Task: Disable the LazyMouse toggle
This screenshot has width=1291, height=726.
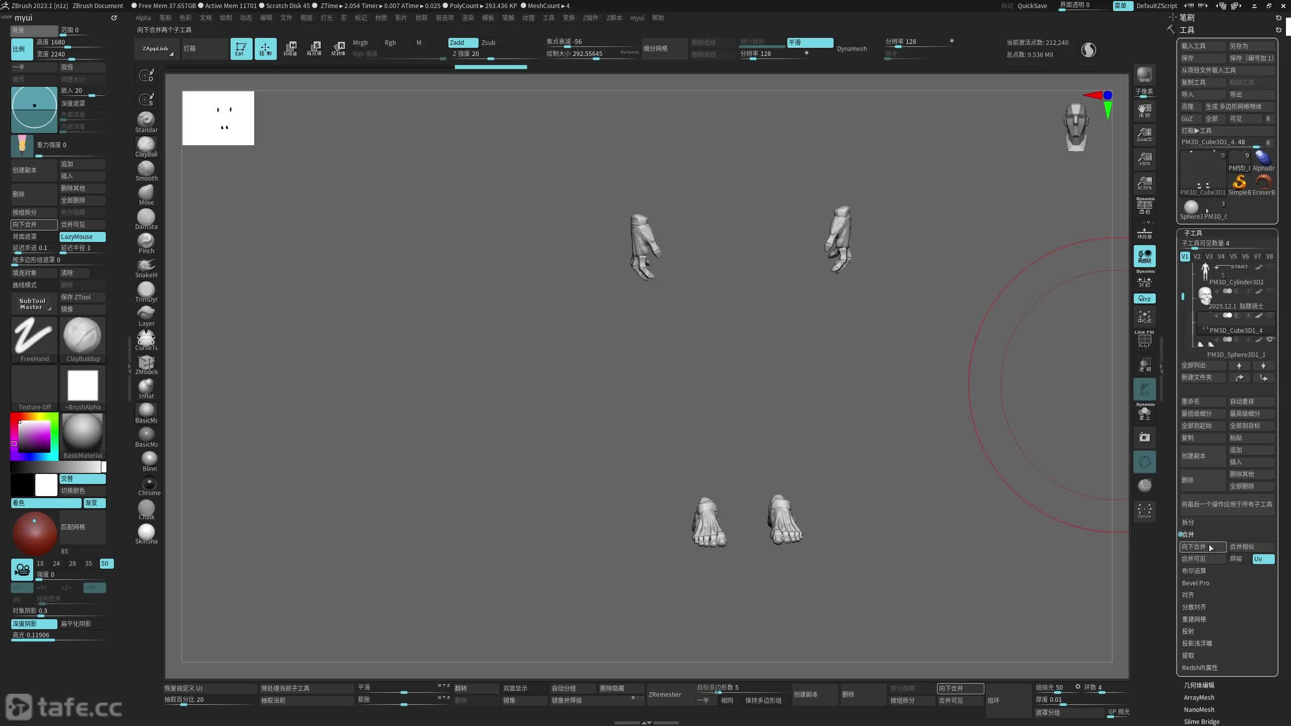Action: 82,236
